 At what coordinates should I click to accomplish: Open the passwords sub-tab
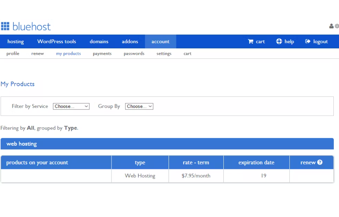[x=134, y=54]
